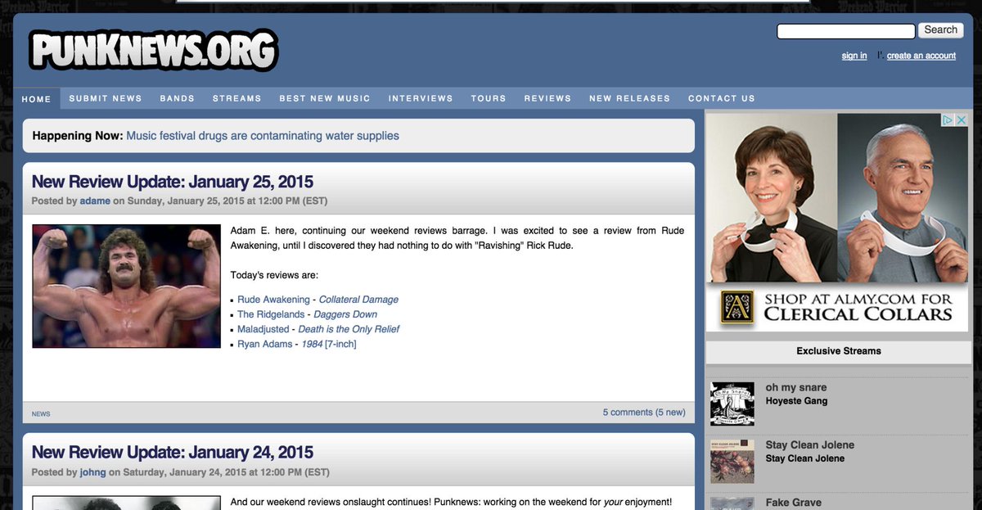Open the Tours menu item
Viewport: 982px width, 510px height.
coord(489,98)
